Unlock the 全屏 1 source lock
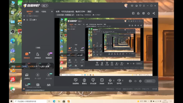183x103 pixels. (x=27, y=20)
